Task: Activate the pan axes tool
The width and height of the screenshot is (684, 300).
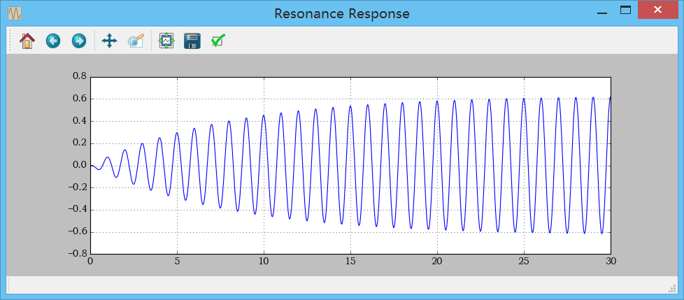Action: pyautogui.click(x=110, y=41)
